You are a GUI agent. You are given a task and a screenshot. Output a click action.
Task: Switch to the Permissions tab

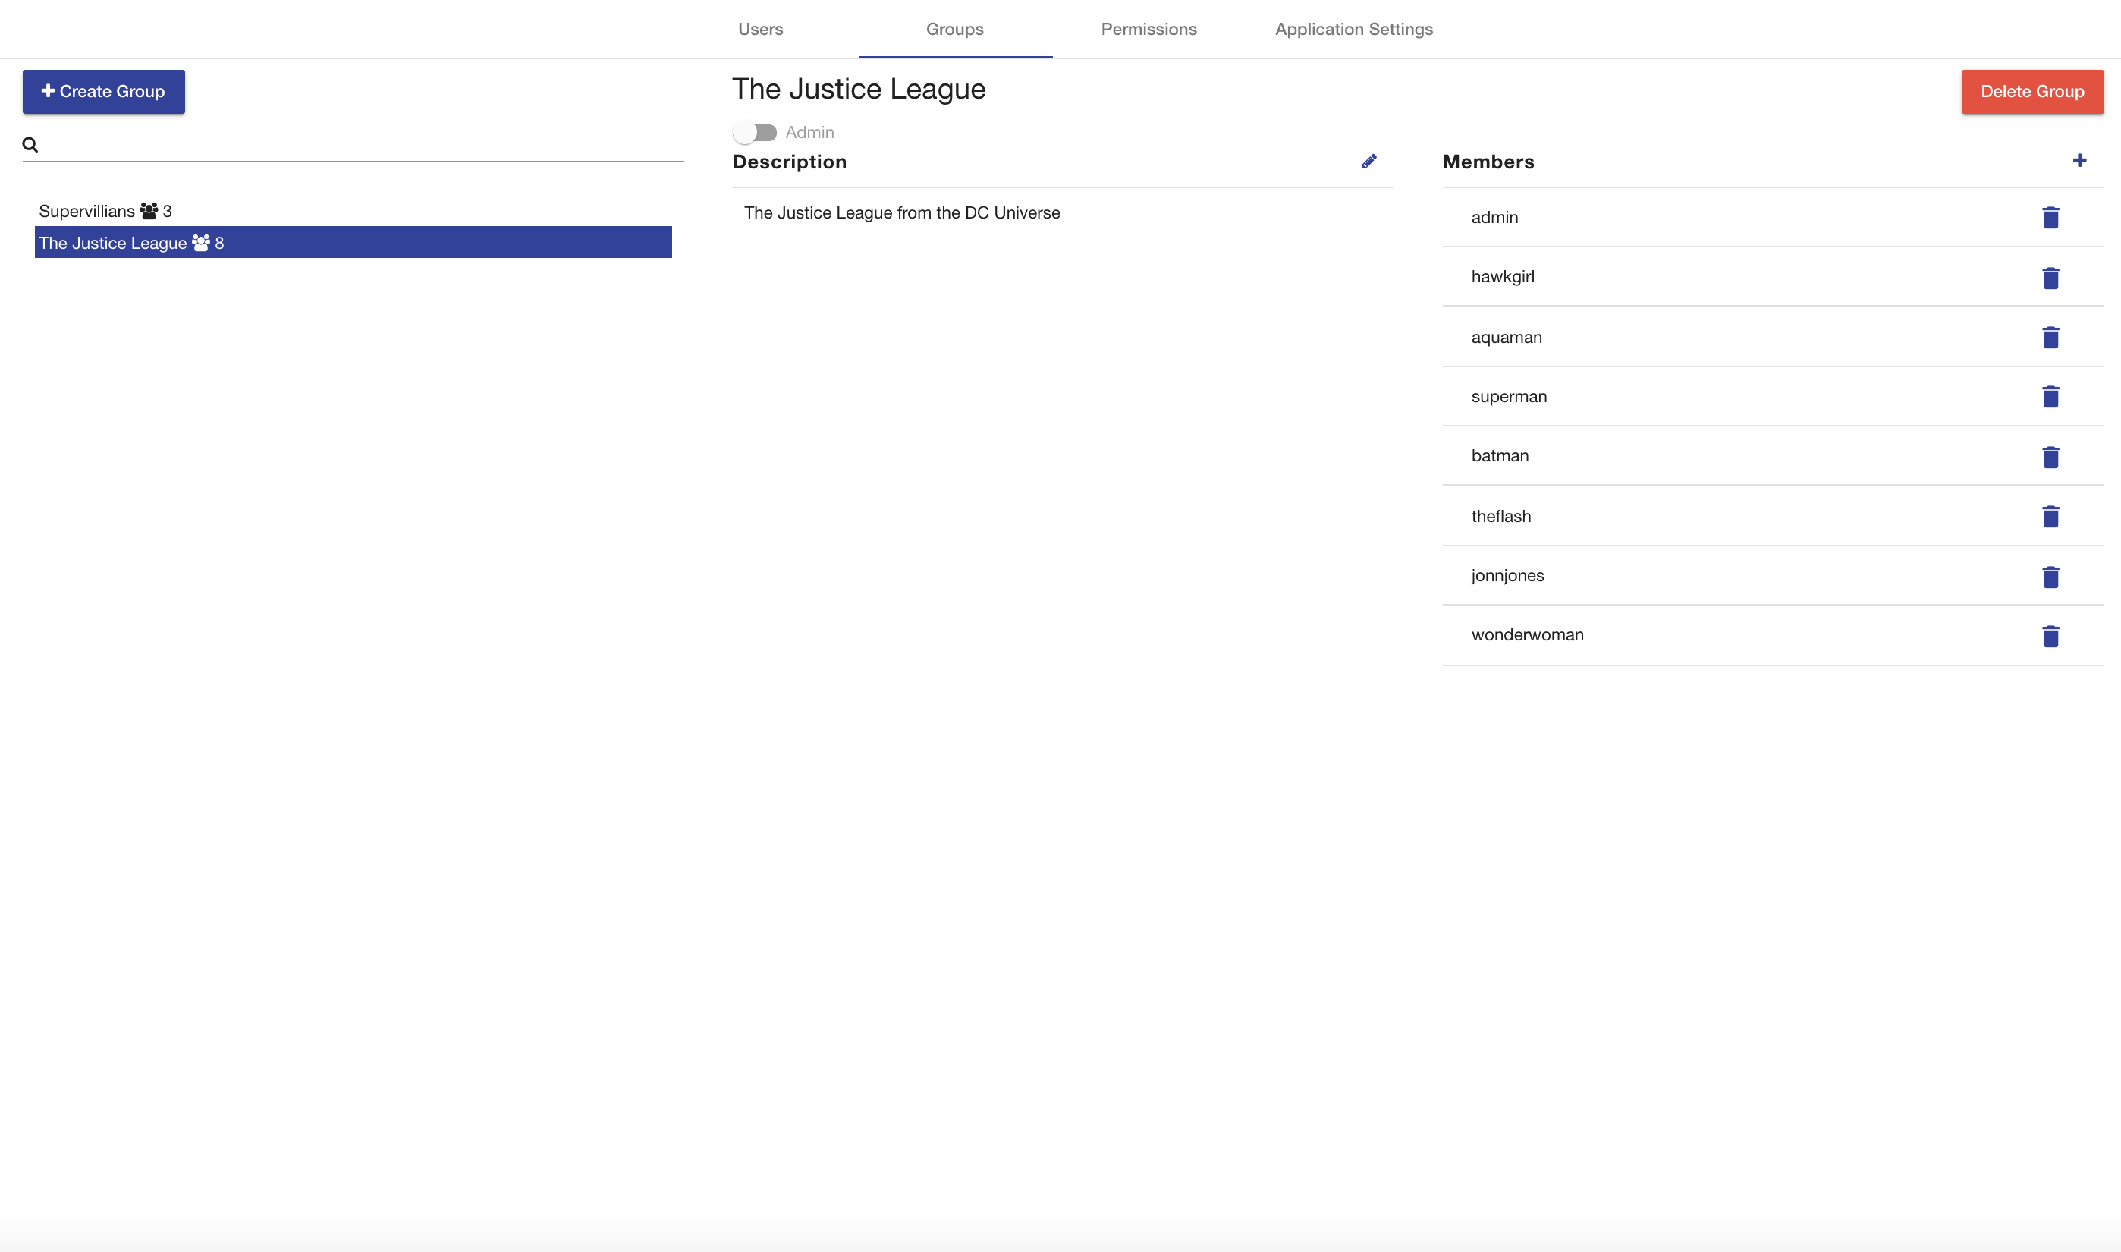point(1148,29)
